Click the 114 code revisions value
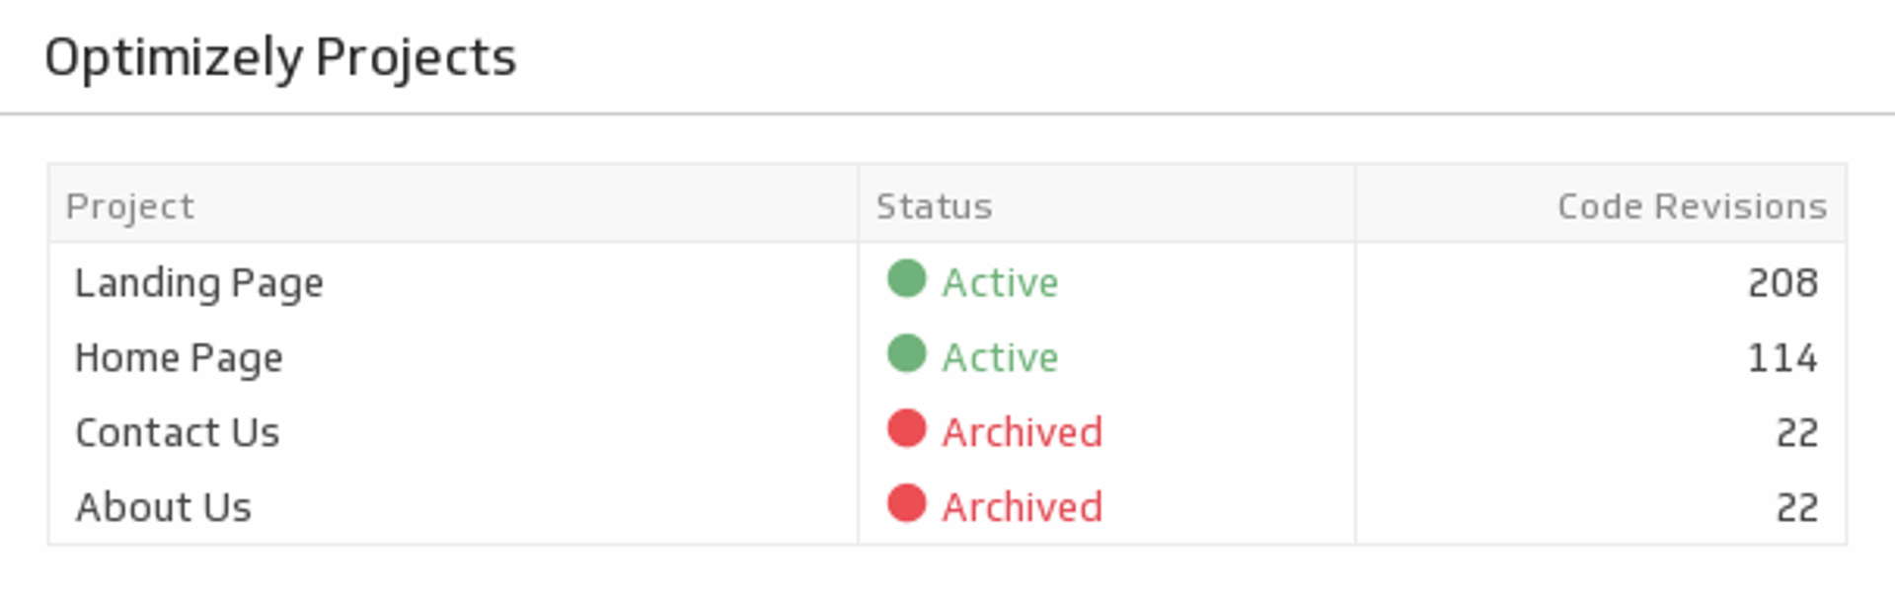 point(1782,358)
